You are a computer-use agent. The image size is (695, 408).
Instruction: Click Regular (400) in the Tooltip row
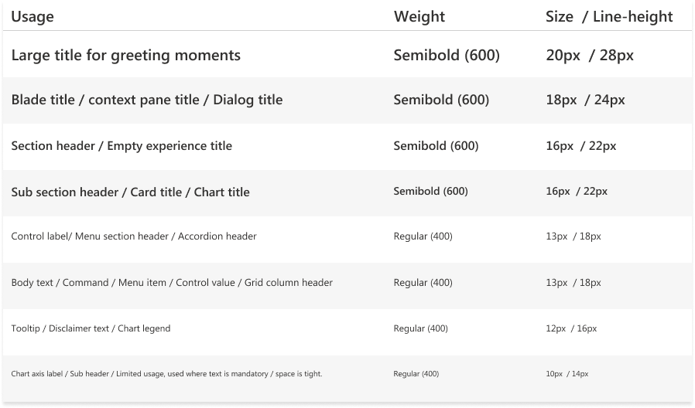pos(420,328)
